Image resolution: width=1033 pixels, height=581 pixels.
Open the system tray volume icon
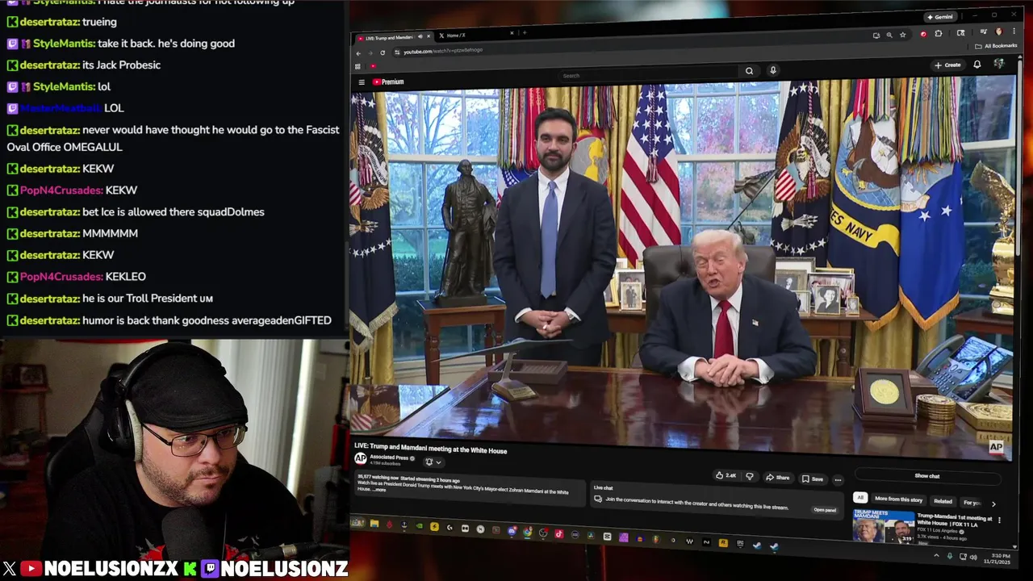(973, 558)
